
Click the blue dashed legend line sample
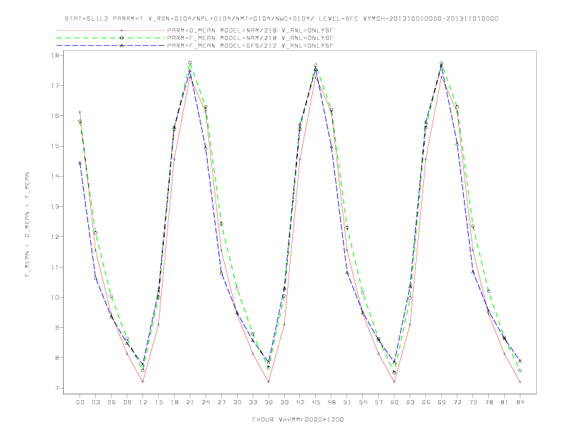(111, 46)
